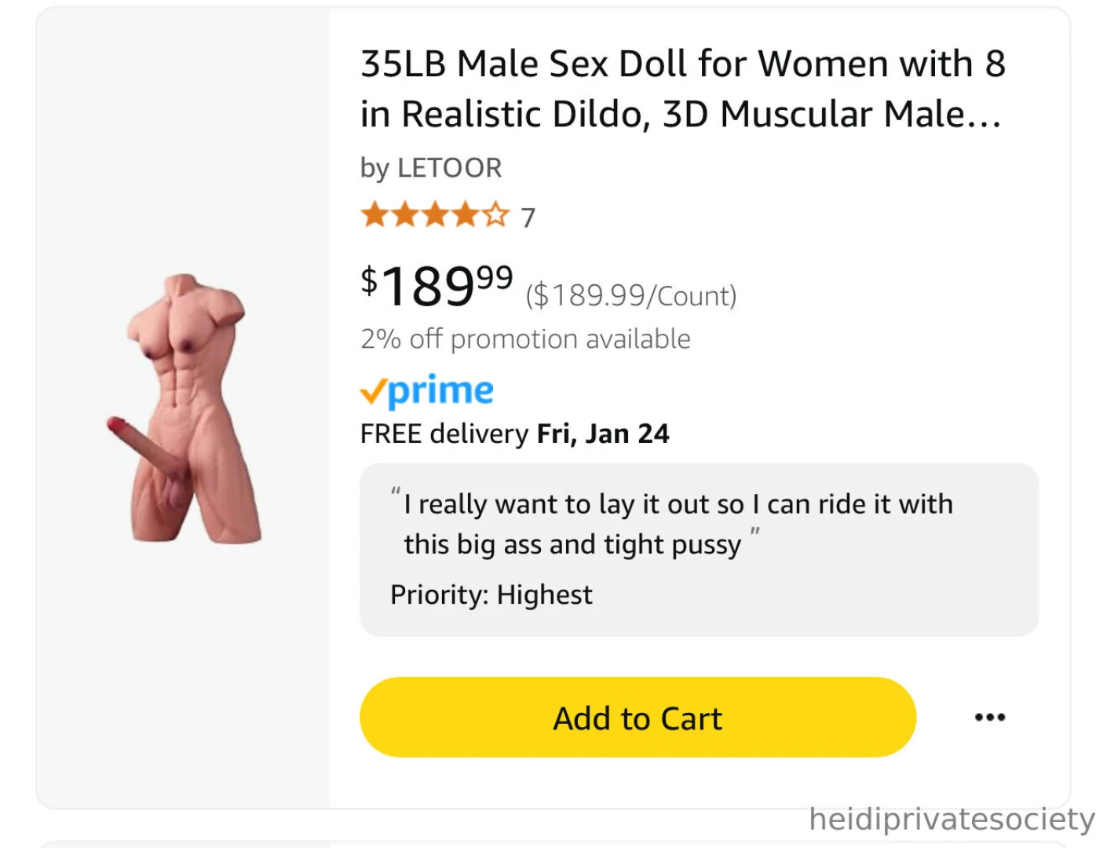The height and width of the screenshot is (848, 1107).
Task: Select the first orange rating star
Action: 372,214
